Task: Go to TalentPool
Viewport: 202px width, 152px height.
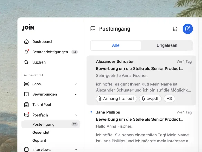Action: [x=51, y=105]
